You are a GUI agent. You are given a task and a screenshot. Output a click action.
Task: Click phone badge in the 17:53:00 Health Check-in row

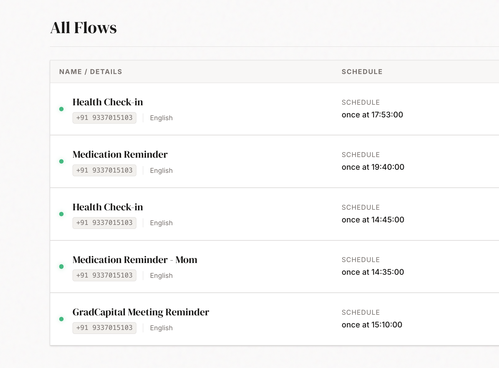pos(104,118)
